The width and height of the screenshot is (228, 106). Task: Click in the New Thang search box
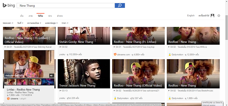(66, 5)
